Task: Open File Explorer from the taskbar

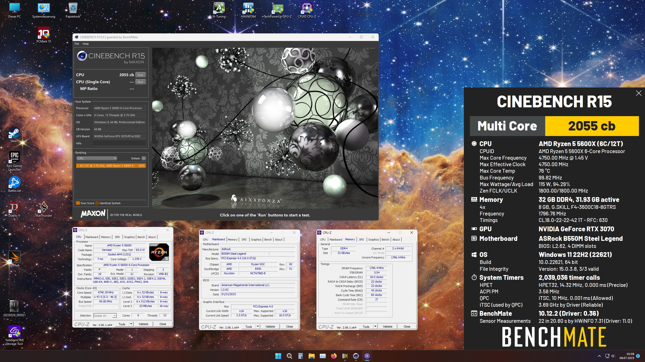Action: point(311,356)
